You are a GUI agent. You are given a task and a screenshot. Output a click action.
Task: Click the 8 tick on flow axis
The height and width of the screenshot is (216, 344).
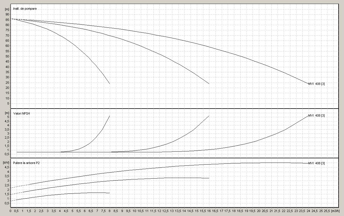tap(110, 211)
